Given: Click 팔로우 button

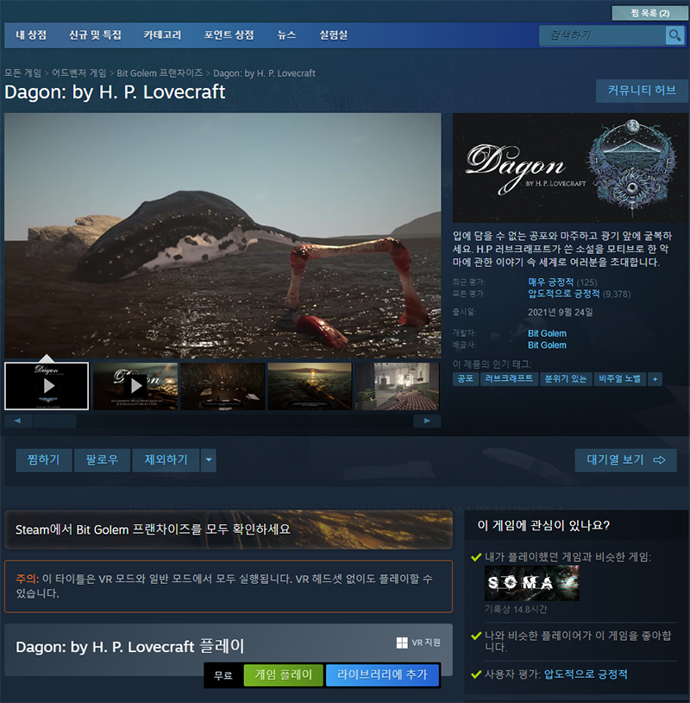Looking at the screenshot, I should pos(102,460).
